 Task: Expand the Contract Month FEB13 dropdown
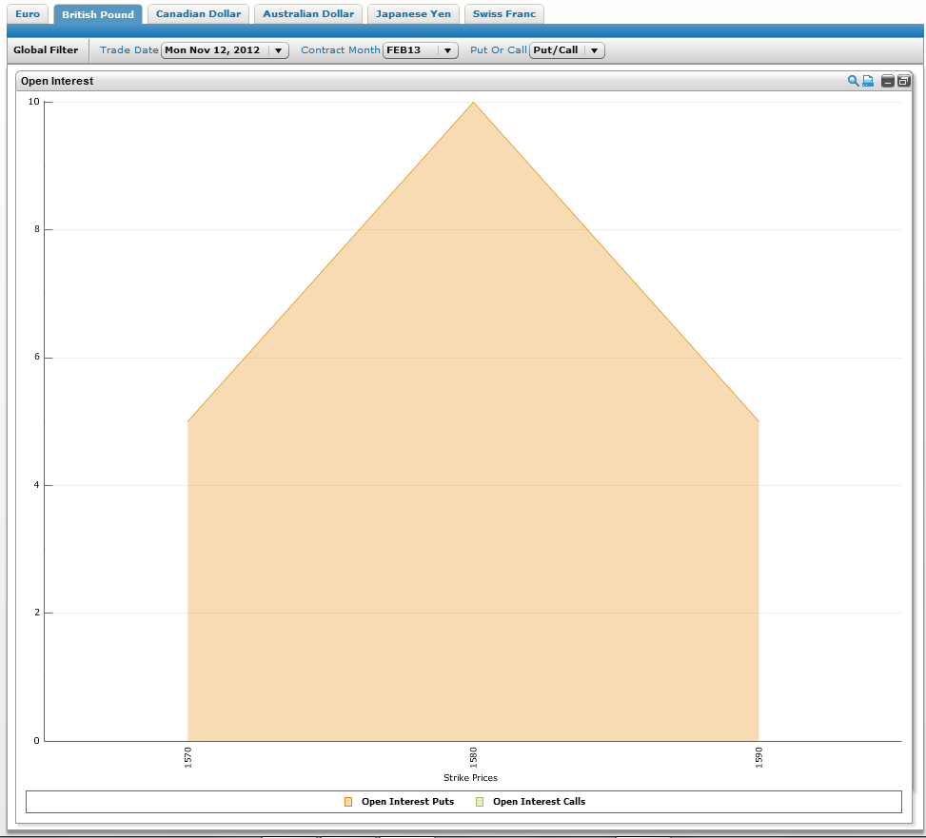[x=420, y=50]
